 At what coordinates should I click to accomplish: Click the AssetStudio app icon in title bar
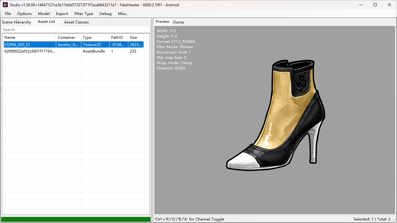[5, 5]
